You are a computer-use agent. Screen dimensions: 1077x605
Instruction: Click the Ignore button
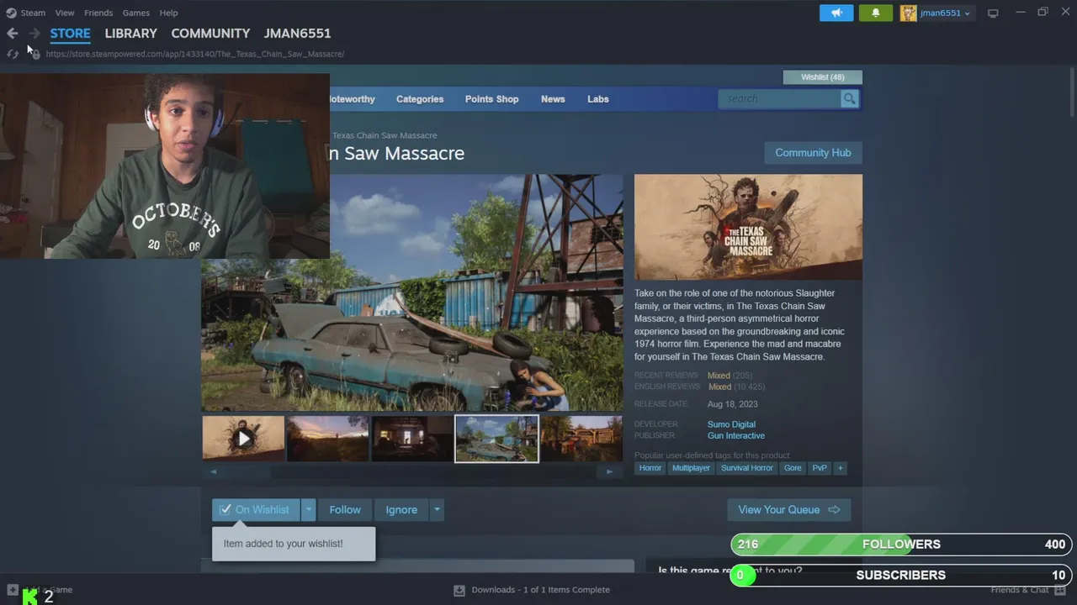pyautogui.click(x=401, y=509)
